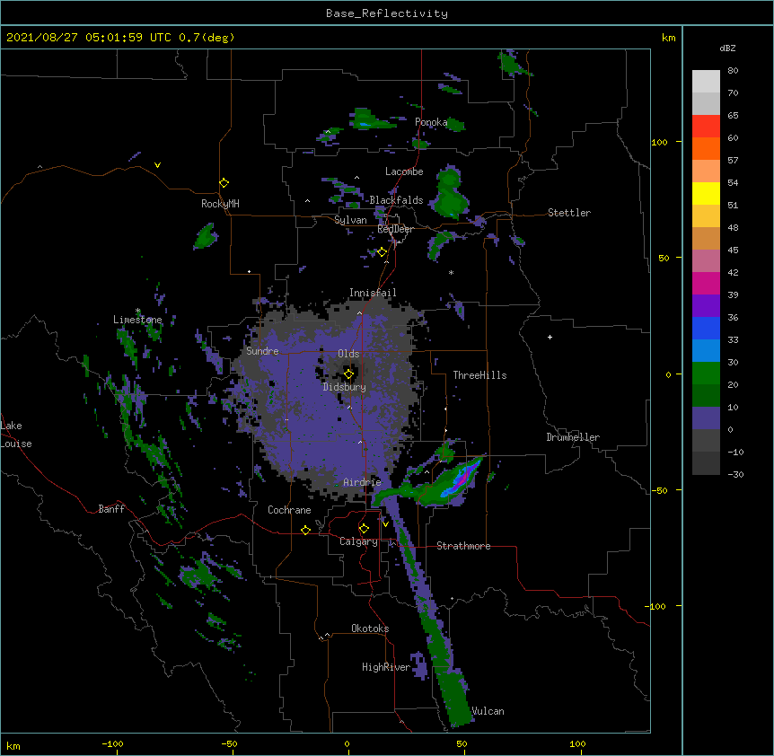Click the yellow V marker northwest of RockyMH
Viewport: 774px width, 756px height.
point(157,165)
